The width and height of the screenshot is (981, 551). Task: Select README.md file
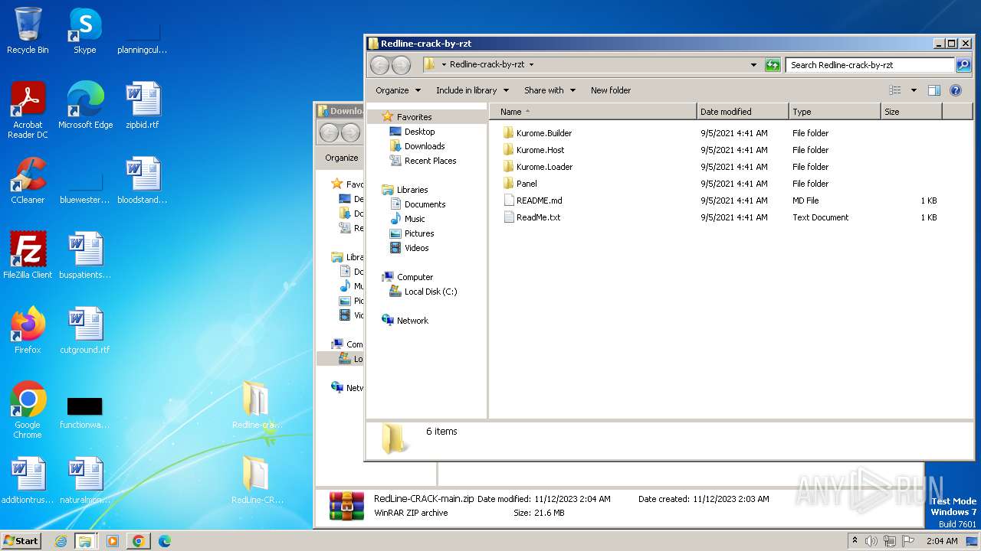pos(539,201)
